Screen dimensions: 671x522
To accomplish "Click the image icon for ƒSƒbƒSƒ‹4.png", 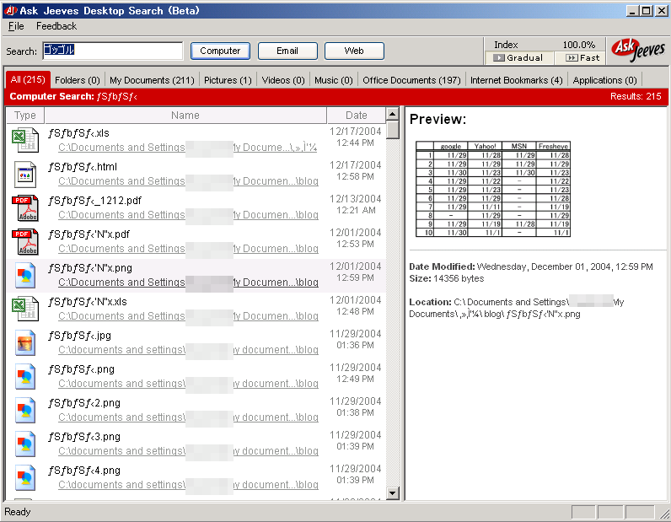I will [25, 478].
